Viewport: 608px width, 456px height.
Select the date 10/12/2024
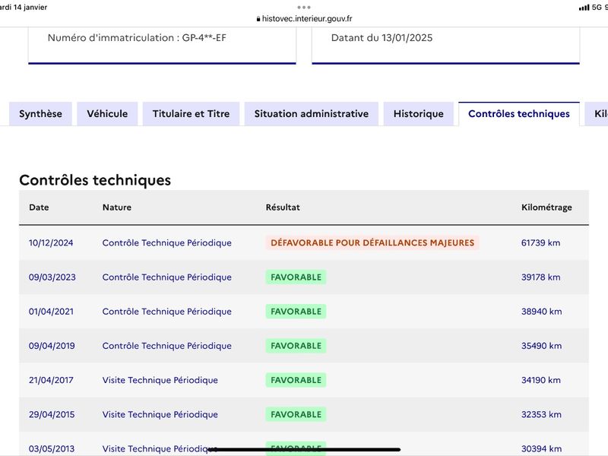tap(51, 242)
